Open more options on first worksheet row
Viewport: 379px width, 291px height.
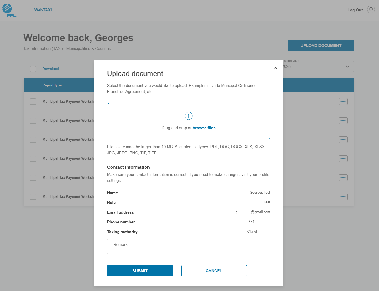click(x=343, y=101)
